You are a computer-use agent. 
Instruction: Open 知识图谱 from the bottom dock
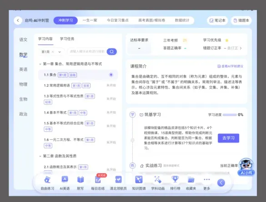(139, 183)
